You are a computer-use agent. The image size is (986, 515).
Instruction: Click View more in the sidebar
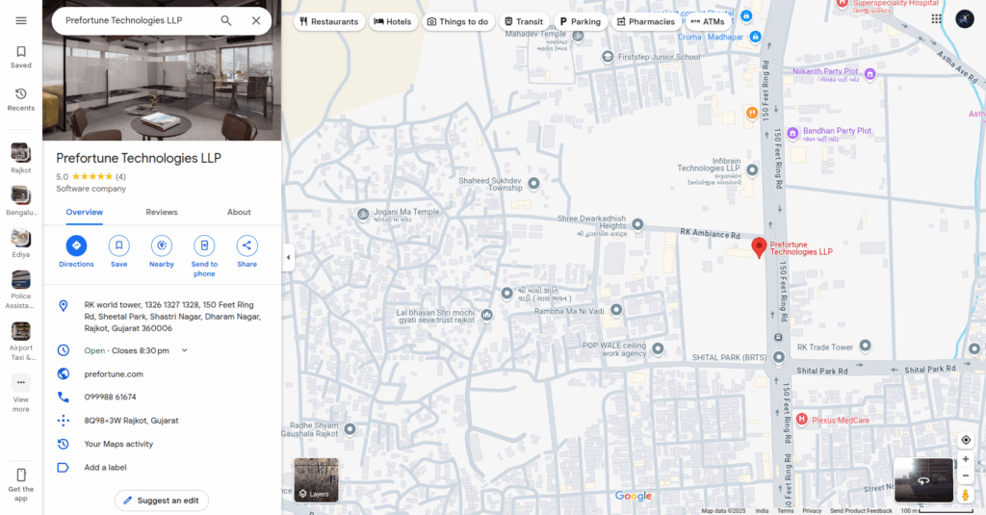coord(21,394)
